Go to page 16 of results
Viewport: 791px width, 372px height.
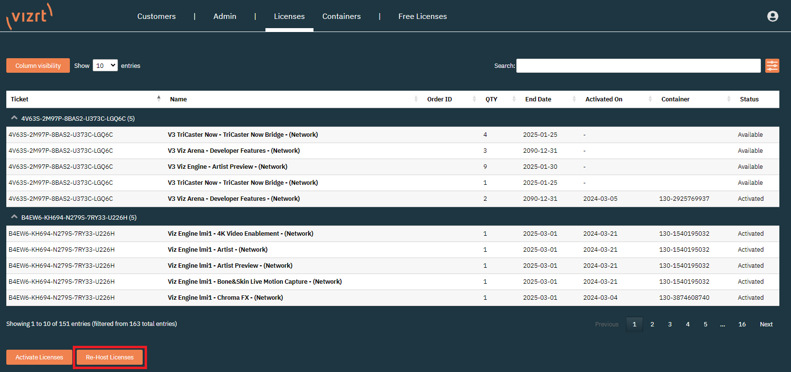(x=742, y=324)
